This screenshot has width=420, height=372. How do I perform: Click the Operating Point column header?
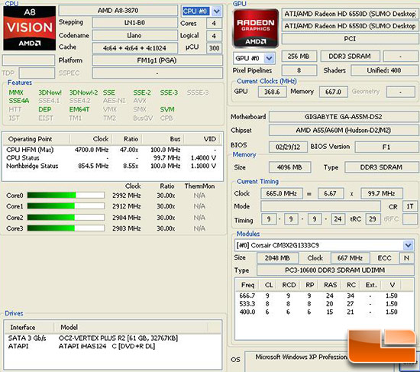36,139
